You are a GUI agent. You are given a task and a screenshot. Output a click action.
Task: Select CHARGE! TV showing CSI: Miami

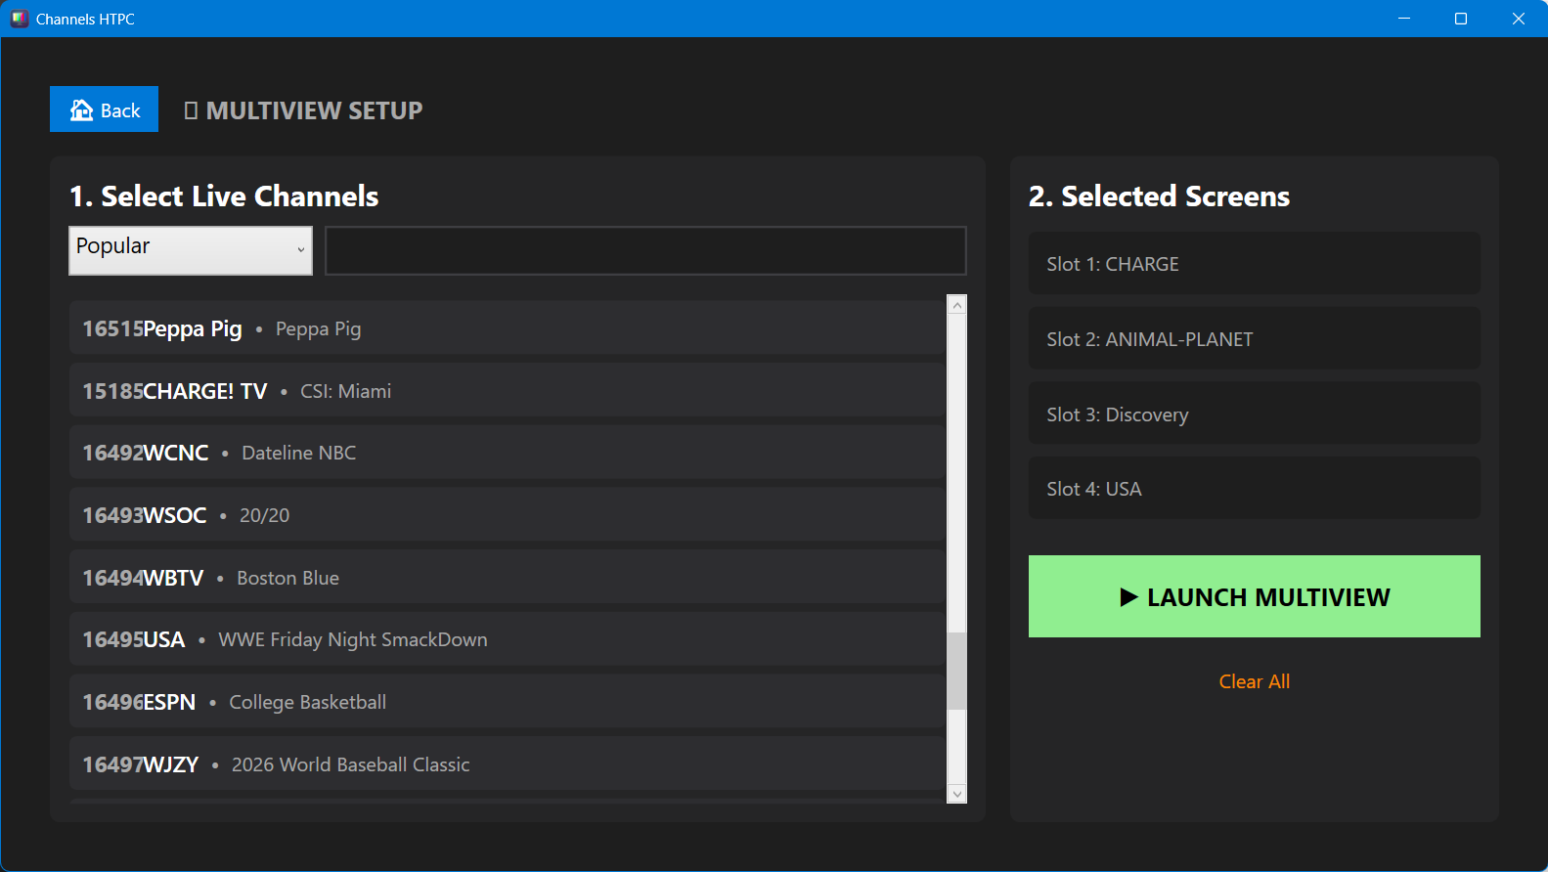(507, 391)
